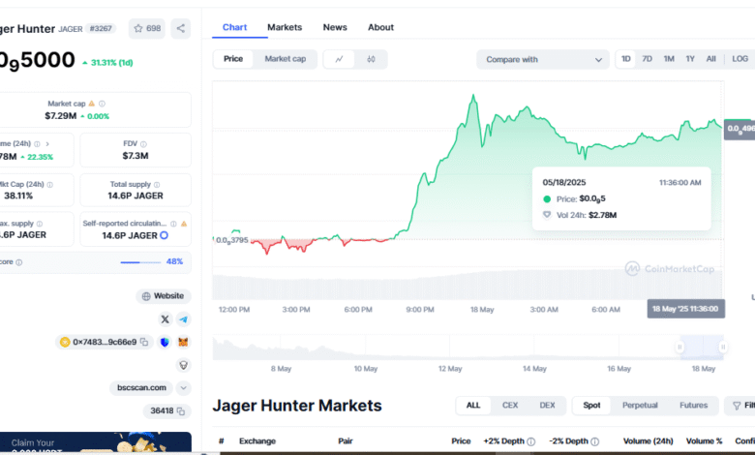Screen dimensions: 755x455
Task: Click the $7.3M FDV value
Action: pos(136,156)
